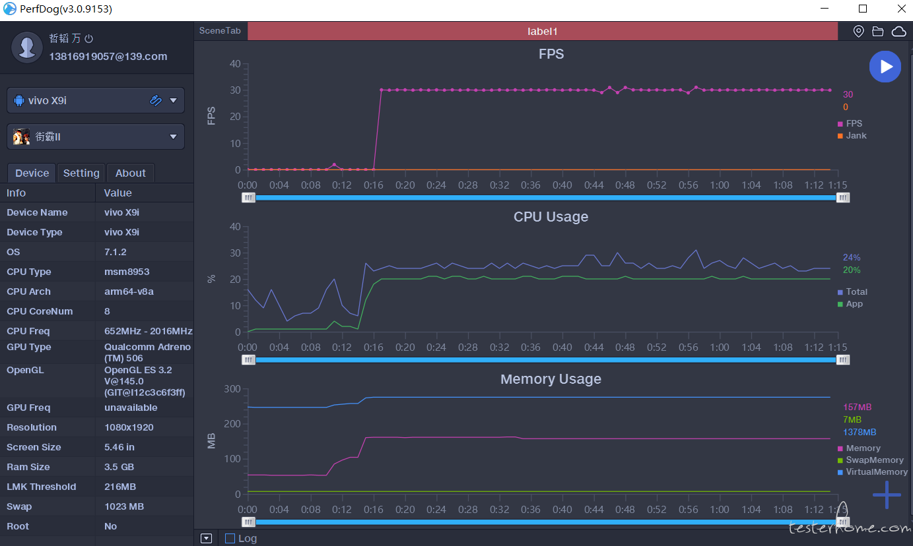The height and width of the screenshot is (546, 913).
Task: Toggle the SwapMemory legend entry
Action: point(870,460)
